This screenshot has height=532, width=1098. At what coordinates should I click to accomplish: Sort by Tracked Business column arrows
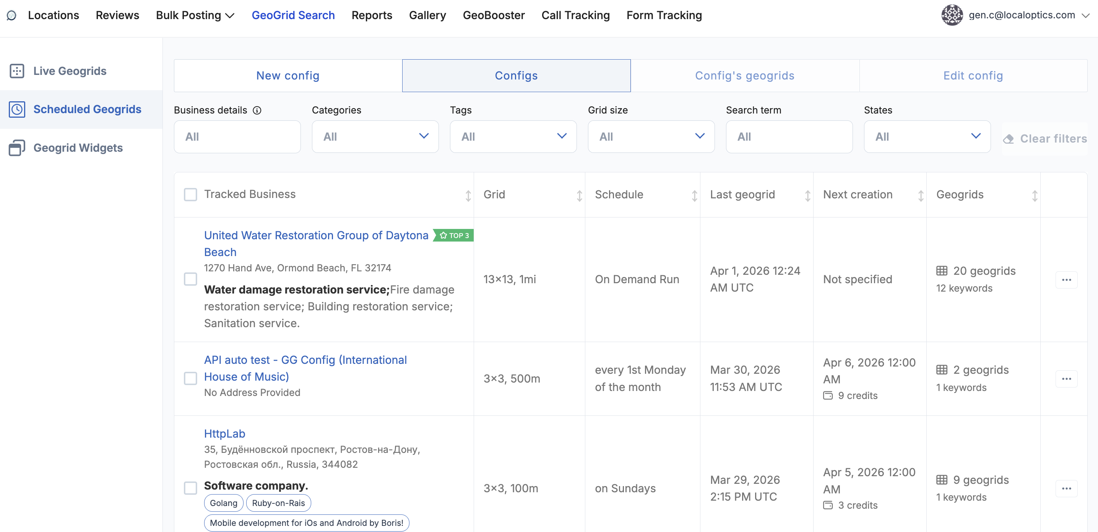pos(468,196)
